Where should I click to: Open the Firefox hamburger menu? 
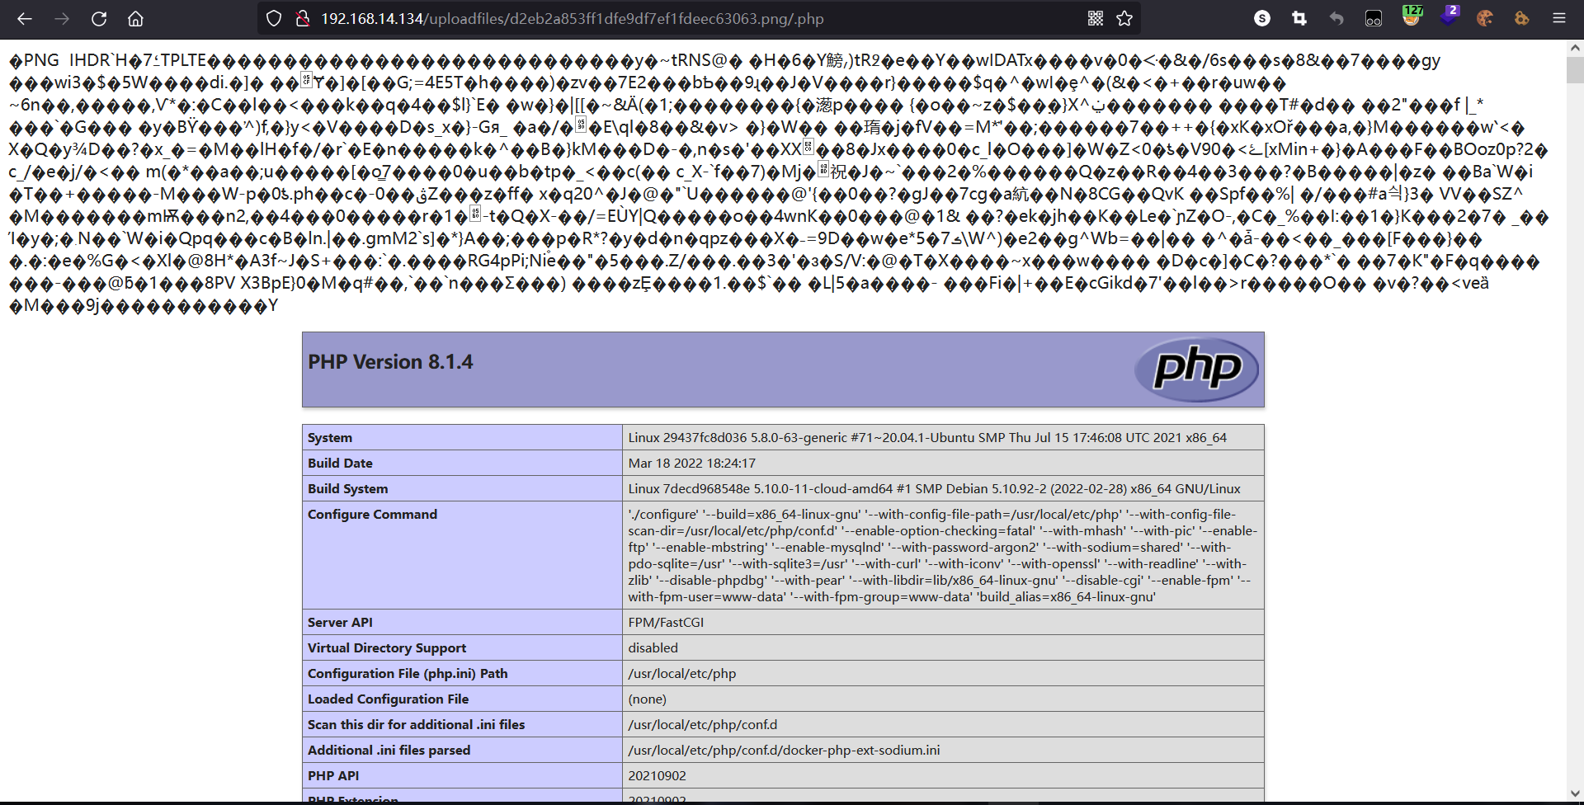click(x=1559, y=18)
